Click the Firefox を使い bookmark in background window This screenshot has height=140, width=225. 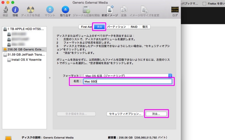tap(213, 4)
